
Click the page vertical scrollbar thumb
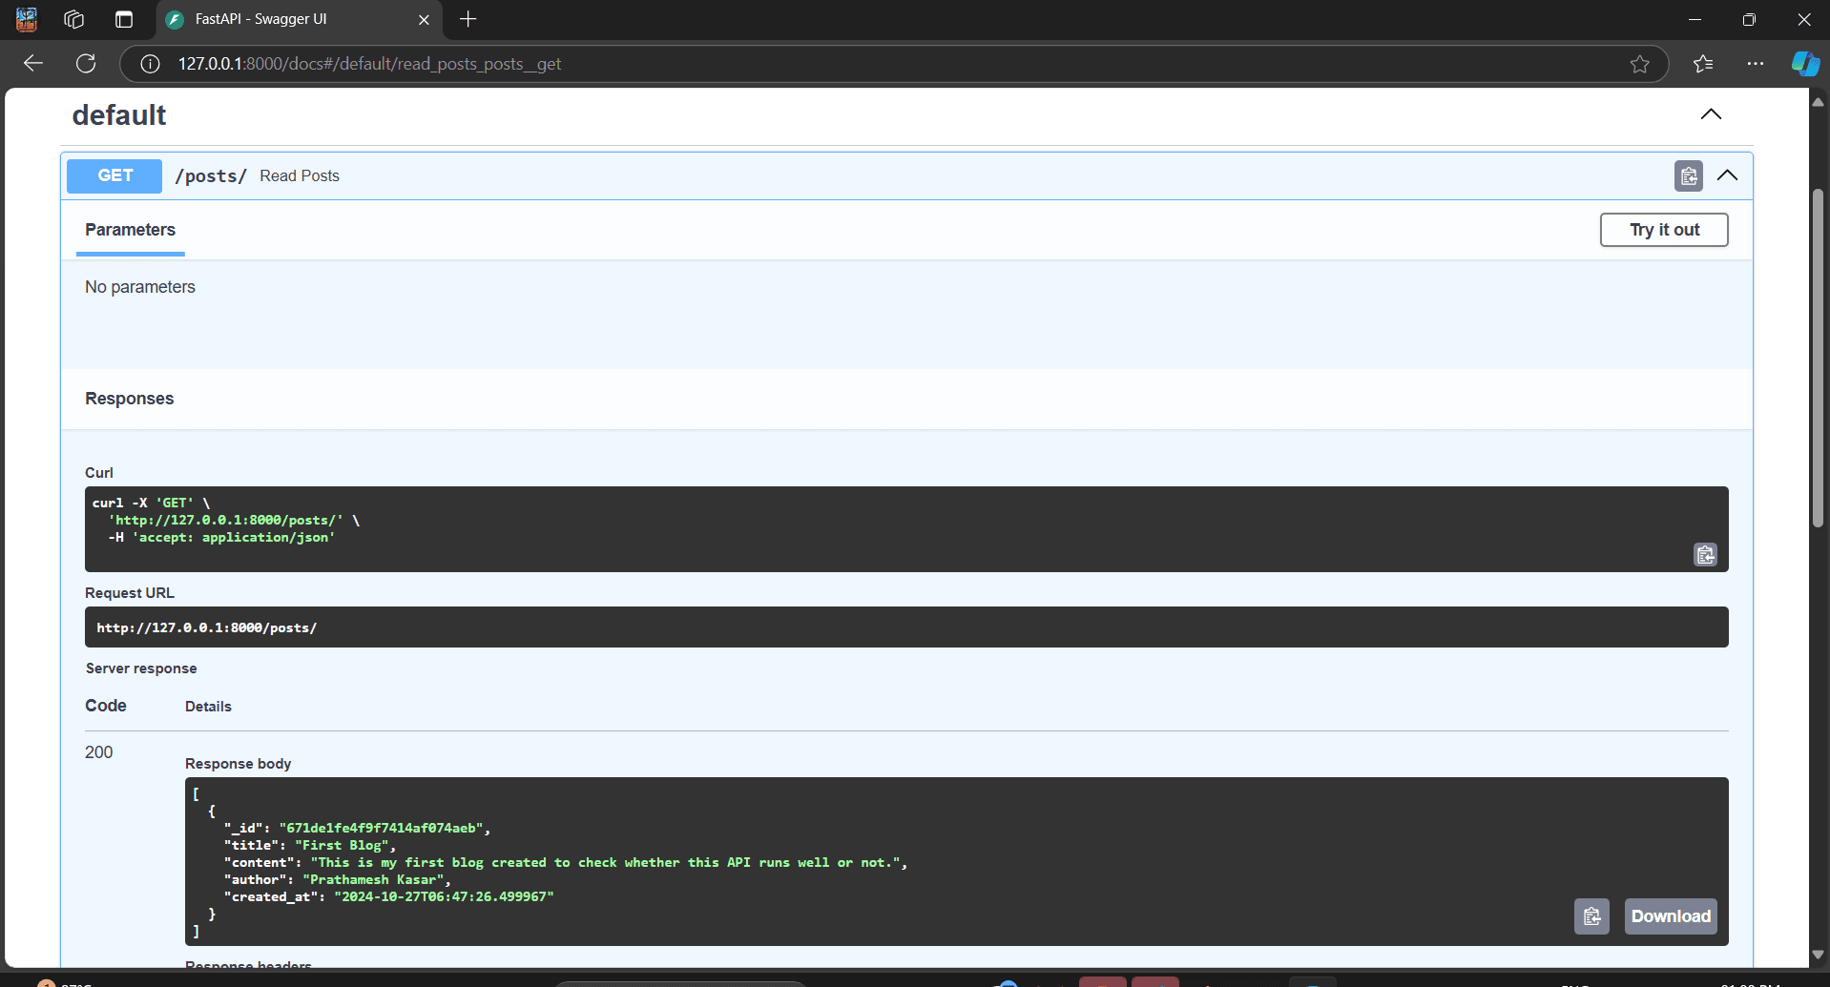1818,358
